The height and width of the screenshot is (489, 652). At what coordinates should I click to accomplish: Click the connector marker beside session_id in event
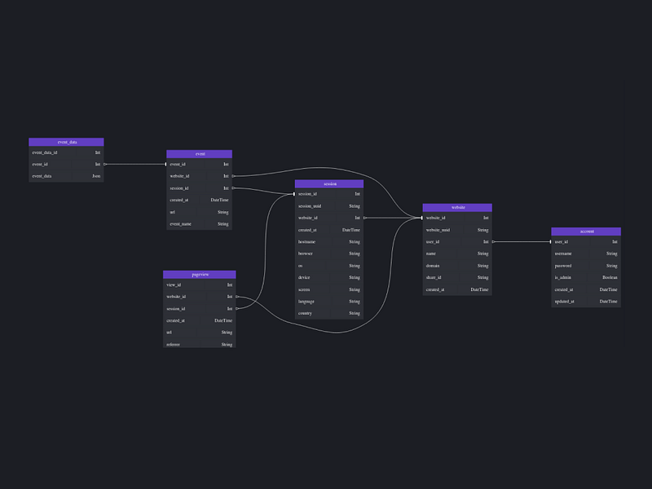pyautogui.click(x=235, y=187)
